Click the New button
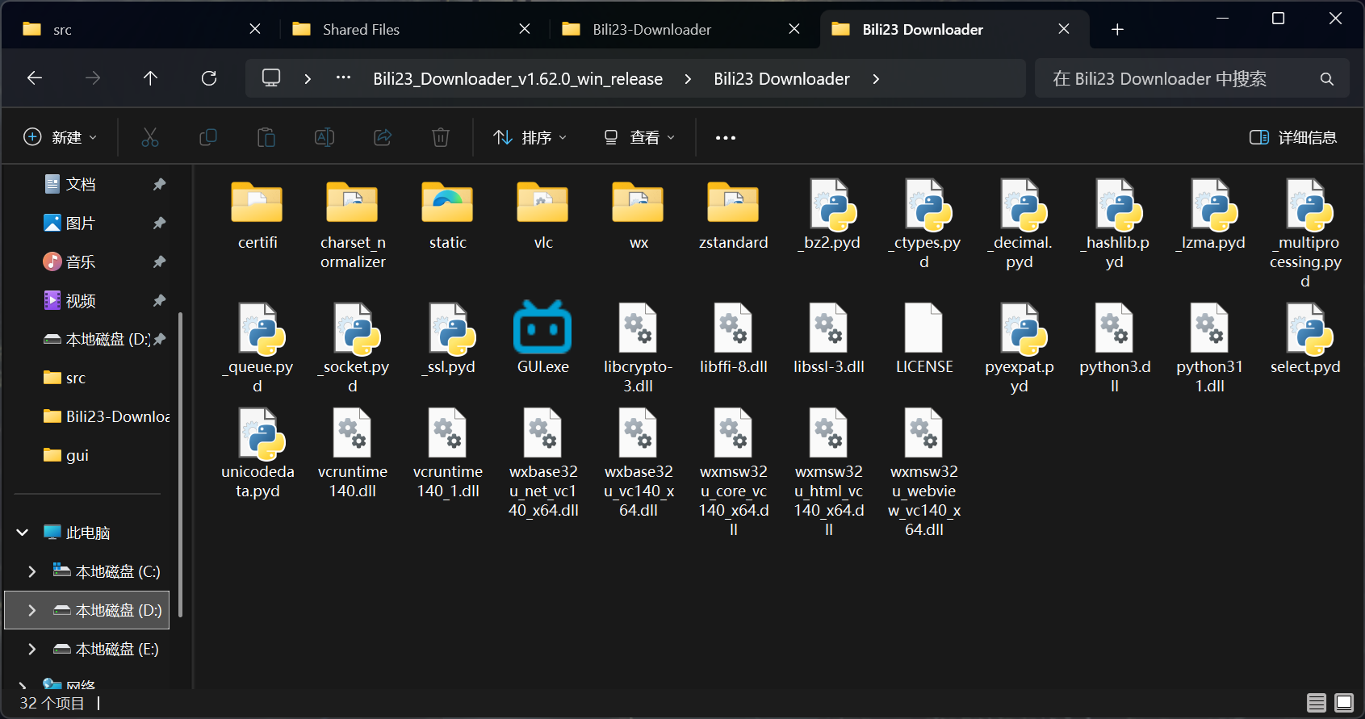Image resolution: width=1365 pixels, height=719 pixels. click(60, 137)
